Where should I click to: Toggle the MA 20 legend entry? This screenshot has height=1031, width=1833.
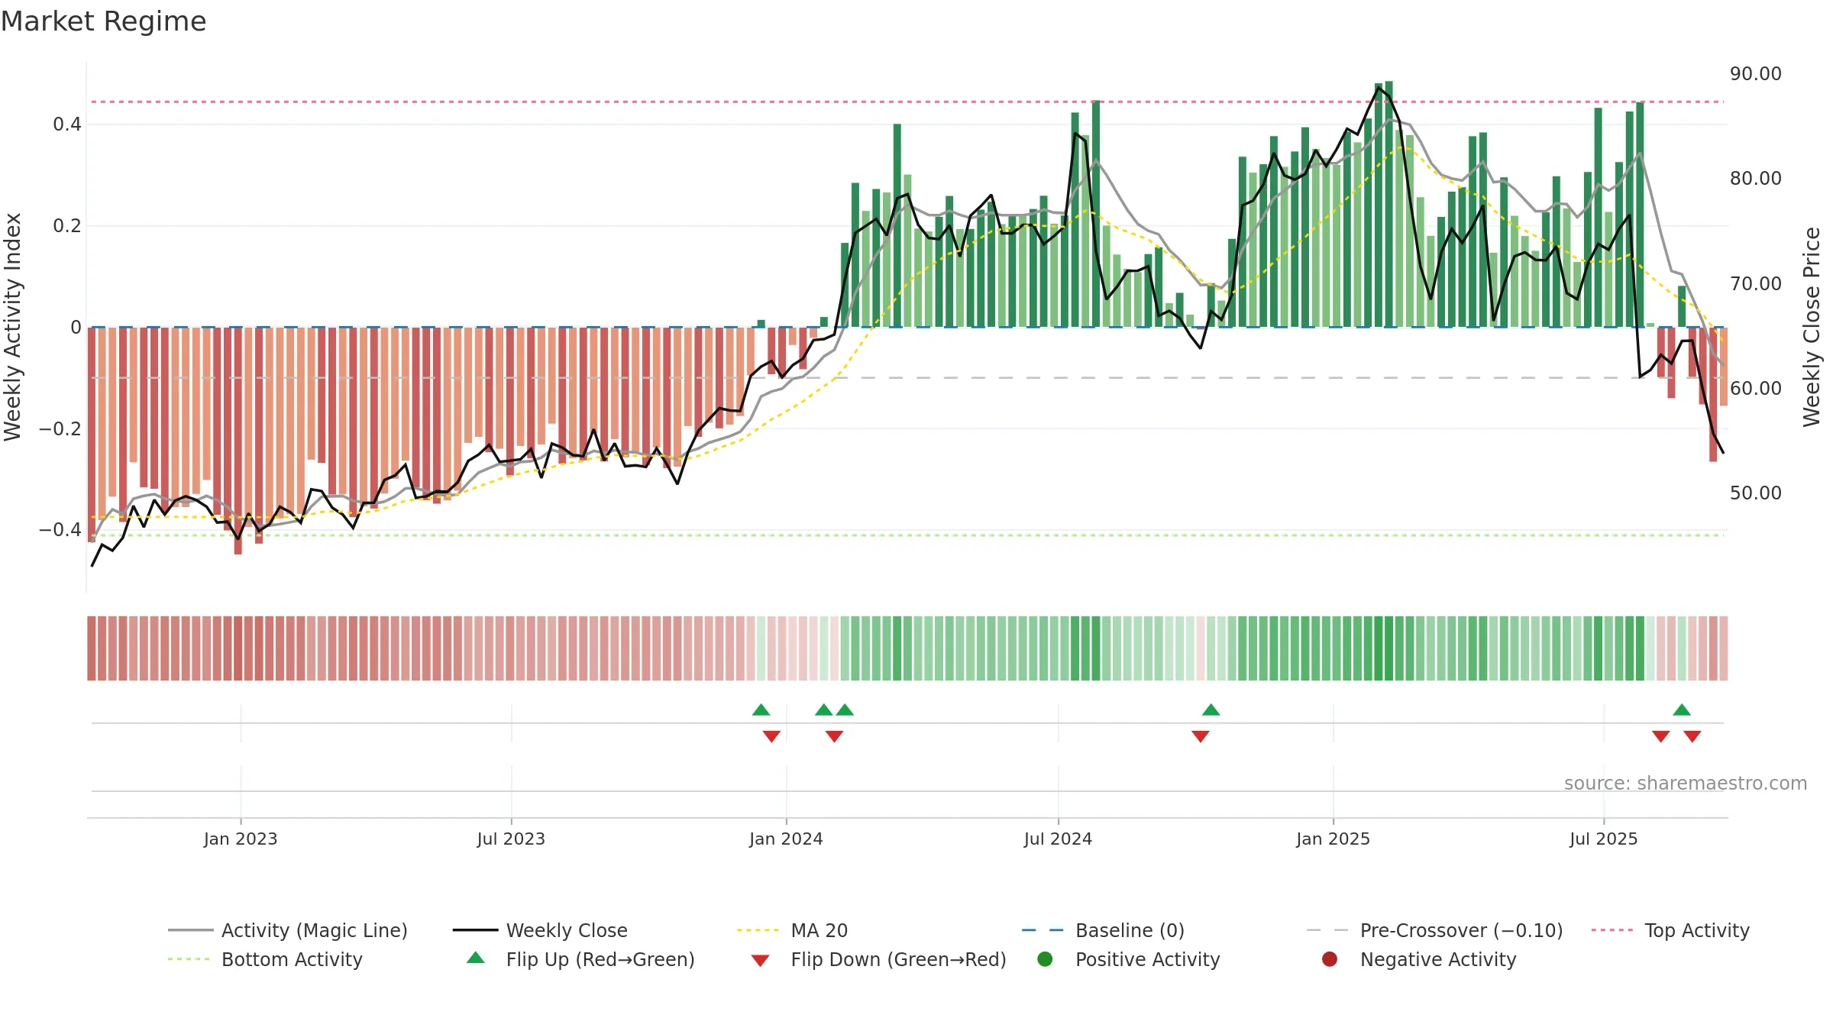coord(792,930)
